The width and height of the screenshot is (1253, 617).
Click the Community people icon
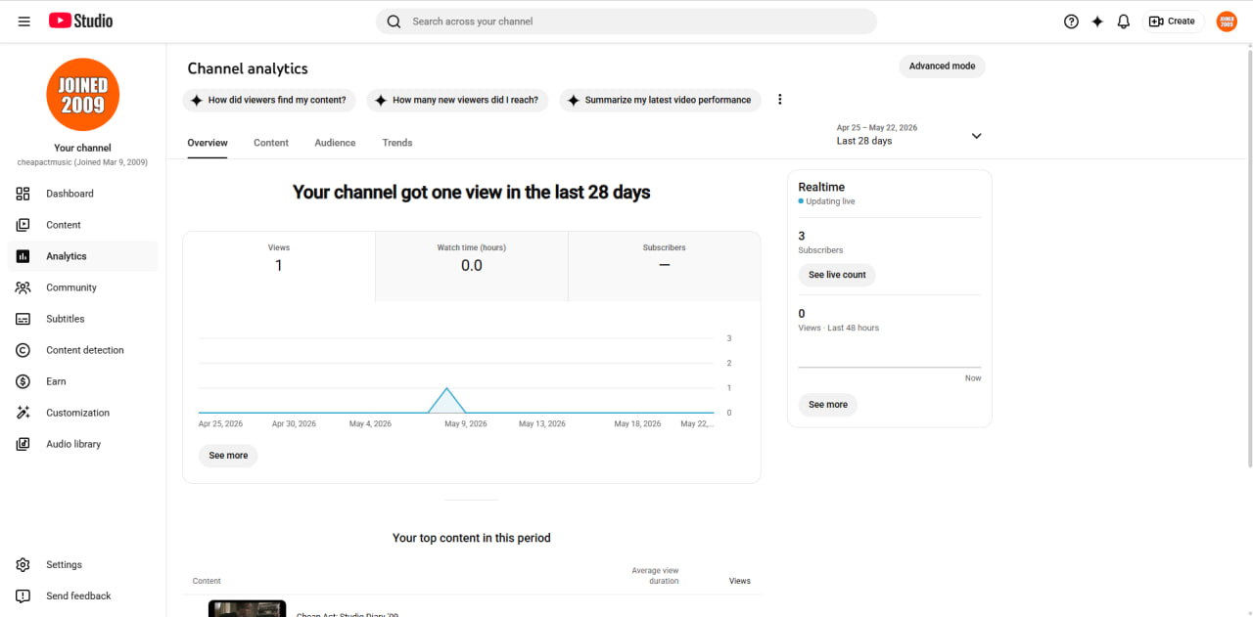[x=23, y=287]
